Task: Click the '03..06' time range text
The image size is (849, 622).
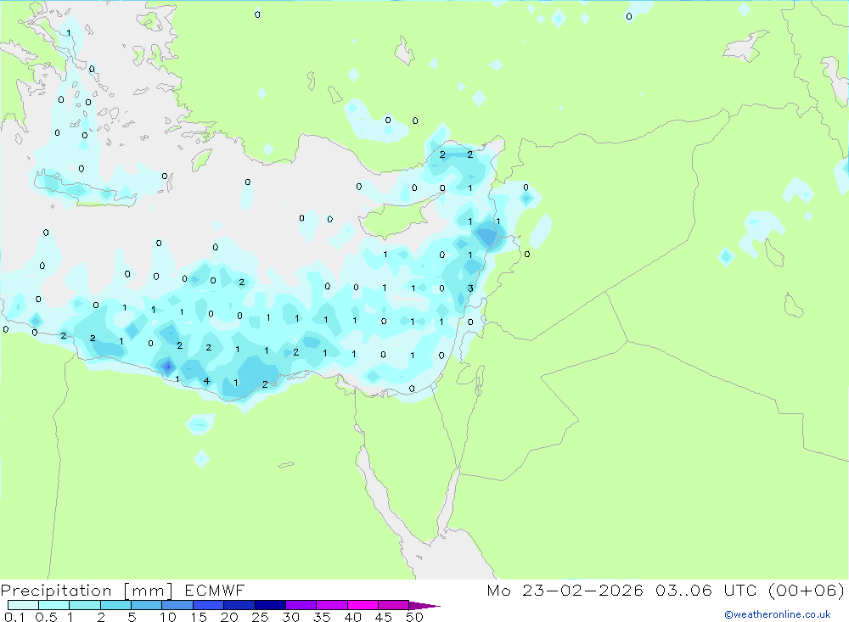Action: [683, 590]
